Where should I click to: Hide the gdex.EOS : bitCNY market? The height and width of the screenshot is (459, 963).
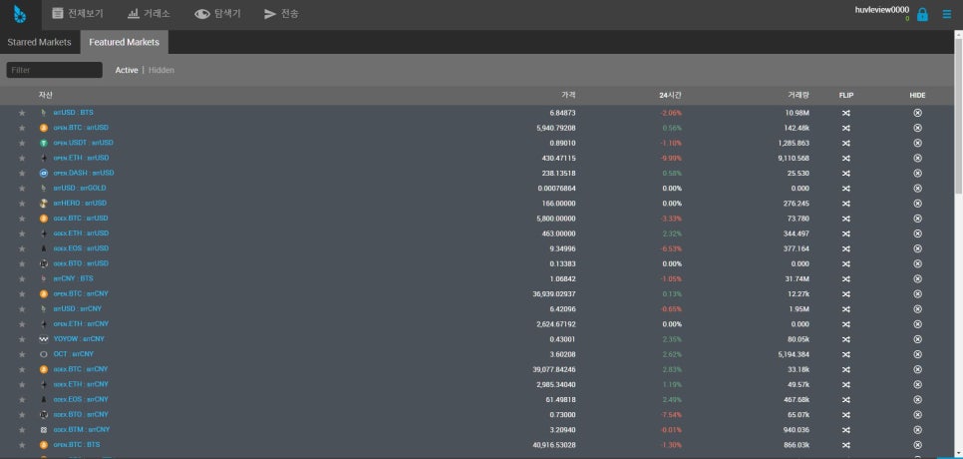(917, 399)
